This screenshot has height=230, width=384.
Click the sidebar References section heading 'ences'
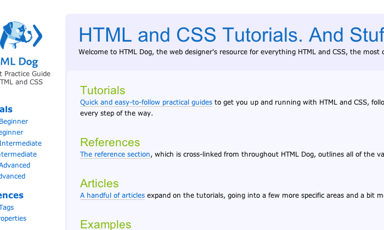(12, 196)
